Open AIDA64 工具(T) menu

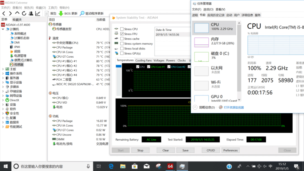(x=53, y=7)
